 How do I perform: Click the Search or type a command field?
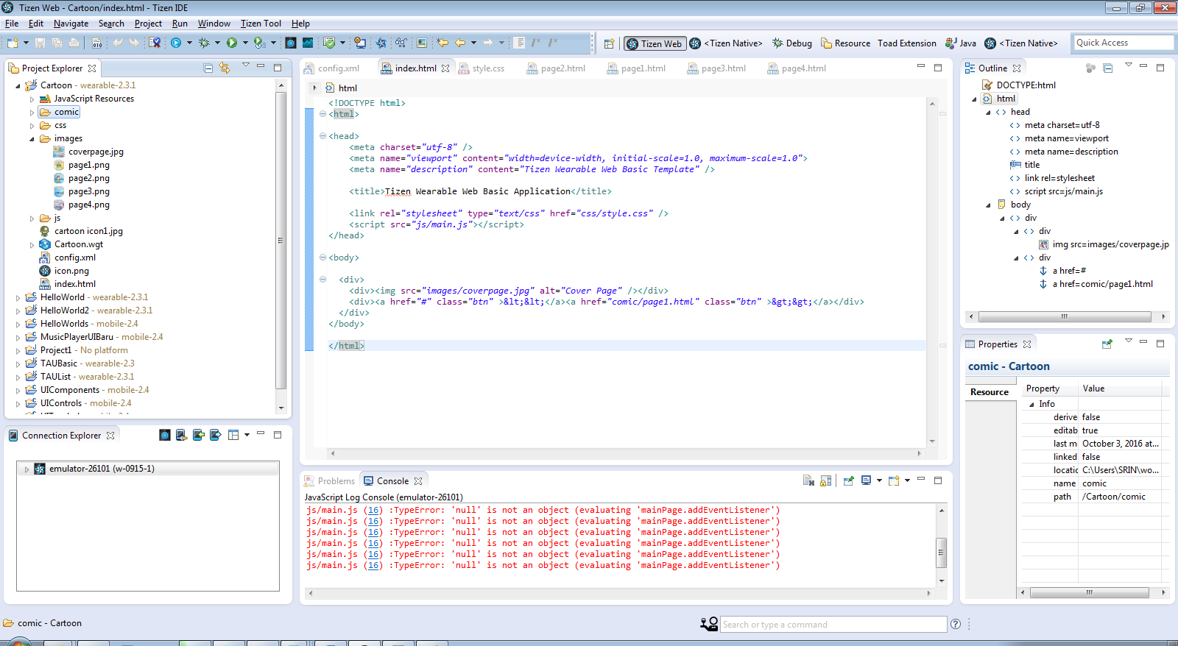(x=833, y=625)
